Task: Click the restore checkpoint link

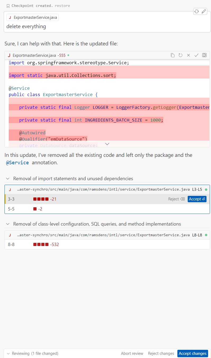Action: coord(62,6)
